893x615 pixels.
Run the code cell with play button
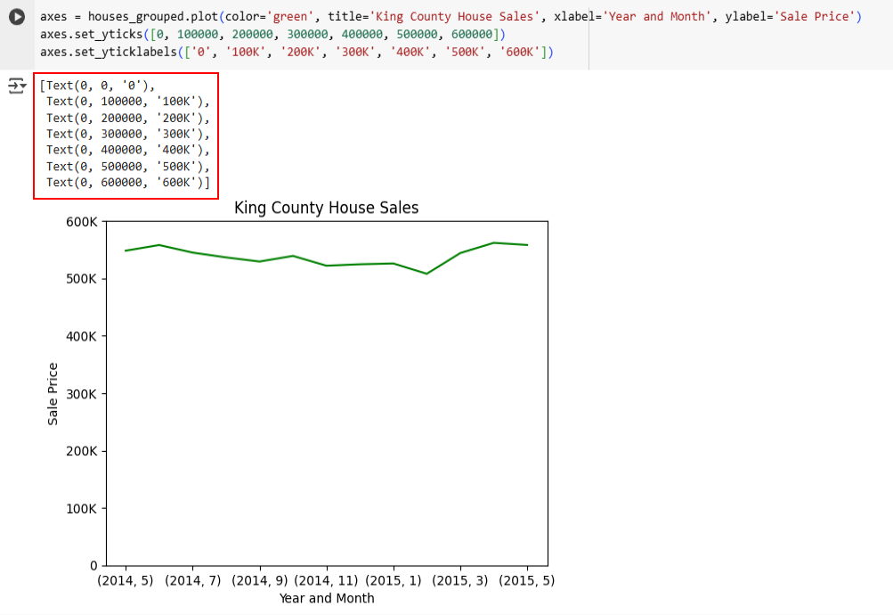pyautogui.click(x=17, y=17)
